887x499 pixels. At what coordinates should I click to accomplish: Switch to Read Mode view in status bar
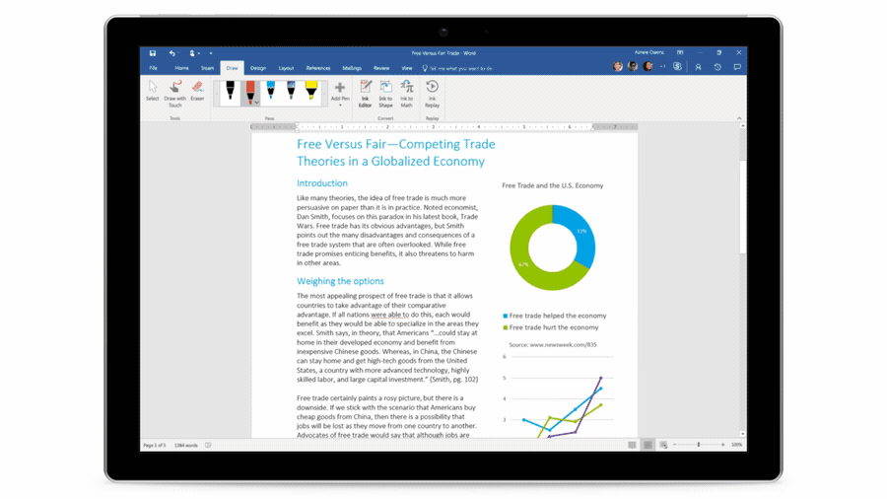[x=632, y=446]
